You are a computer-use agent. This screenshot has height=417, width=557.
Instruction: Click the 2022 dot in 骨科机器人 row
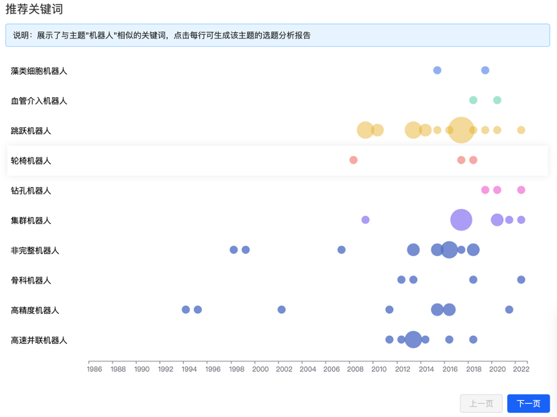(x=521, y=280)
